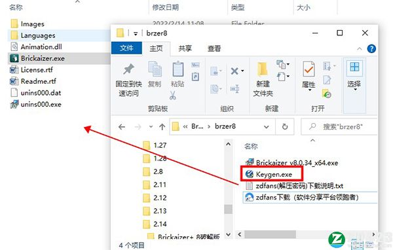Click the Back arrow in brzer8 window
393x250 pixels.
(x=122, y=127)
